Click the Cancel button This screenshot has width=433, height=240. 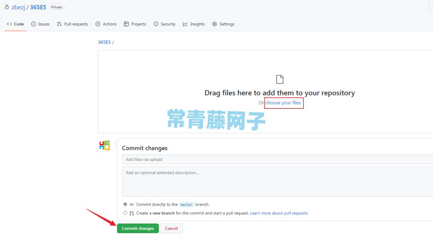coord(171,228)
